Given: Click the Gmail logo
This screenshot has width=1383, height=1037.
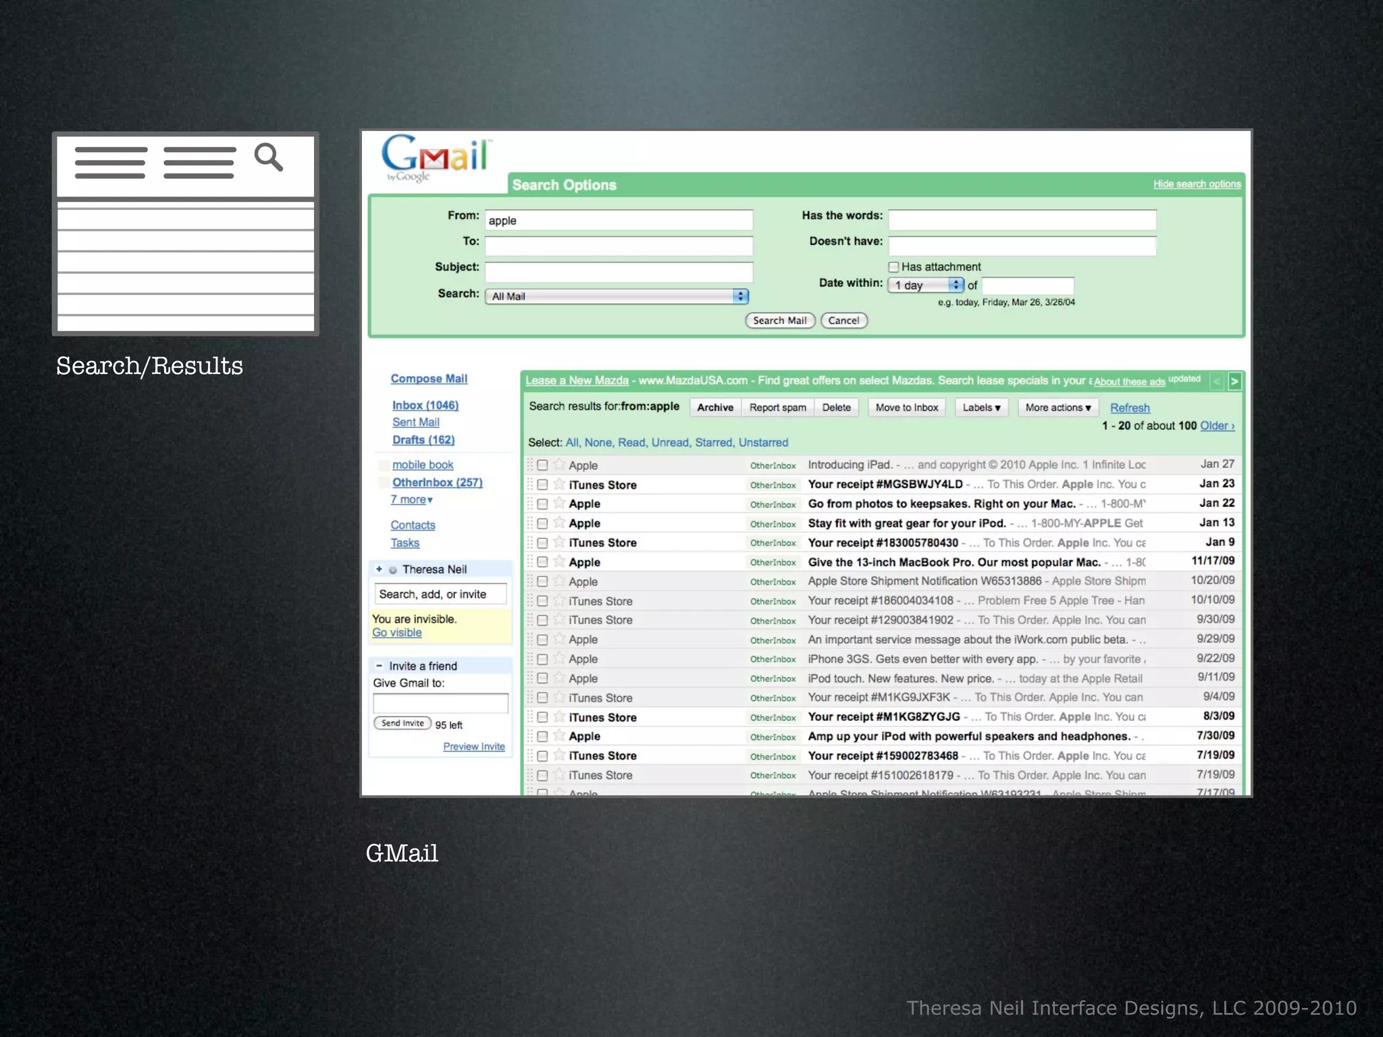Looking at the screenshot, I should 437,158.
